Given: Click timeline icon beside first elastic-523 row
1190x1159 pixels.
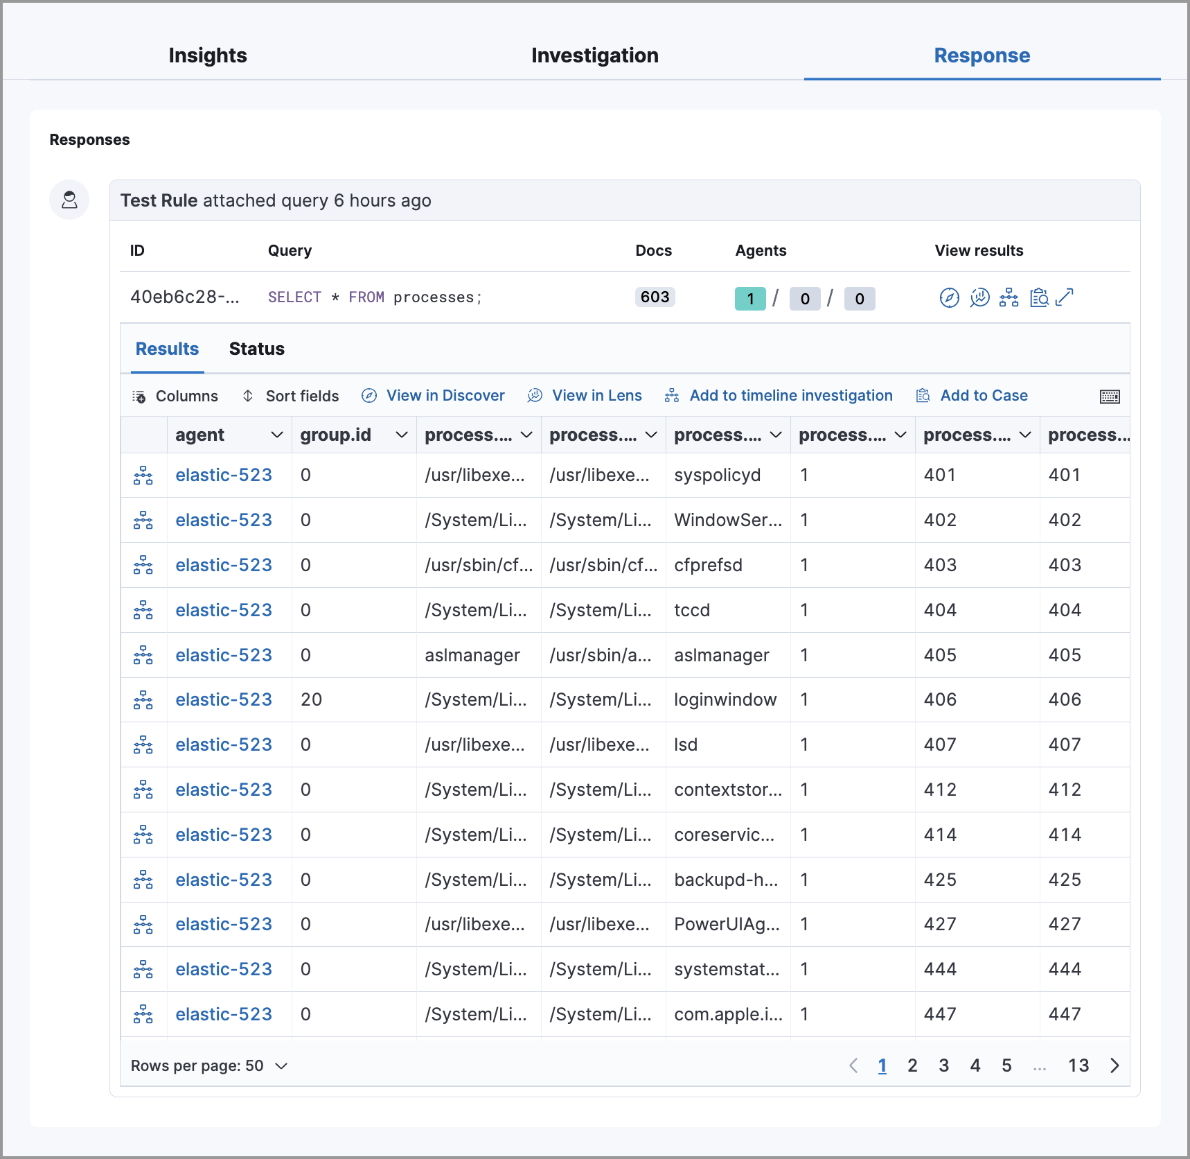Looking at the screenshot, I should 143,475.
